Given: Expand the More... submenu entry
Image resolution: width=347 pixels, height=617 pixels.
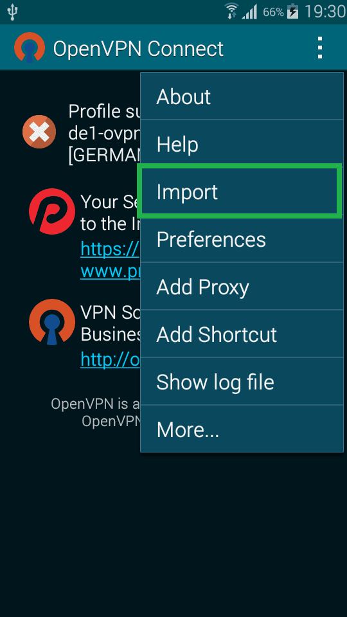Looking at the screenshot, I should coord(242,429).
